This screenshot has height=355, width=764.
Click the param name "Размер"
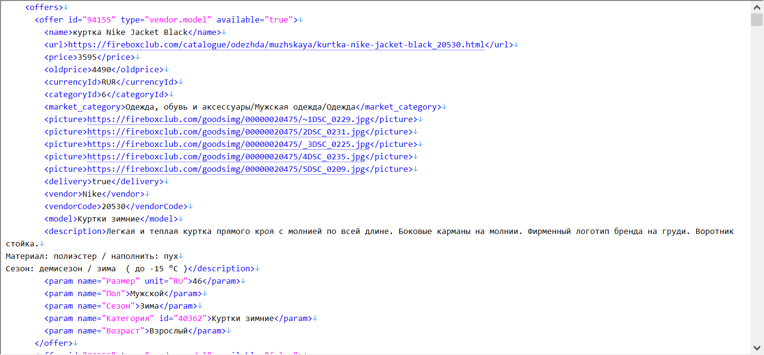pyautogui.click(x=121, y=281)
